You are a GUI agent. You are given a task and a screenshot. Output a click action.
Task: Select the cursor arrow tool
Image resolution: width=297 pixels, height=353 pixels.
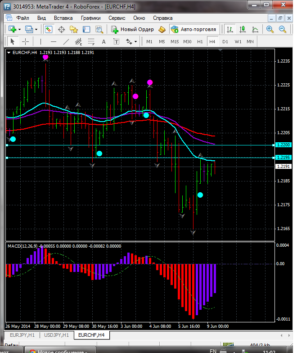click(x=13, y=41)
